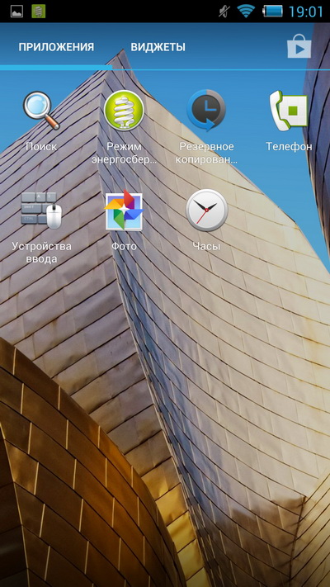
Task: Open the Play Store shopping bag icon
Action: tap(299, 46)
